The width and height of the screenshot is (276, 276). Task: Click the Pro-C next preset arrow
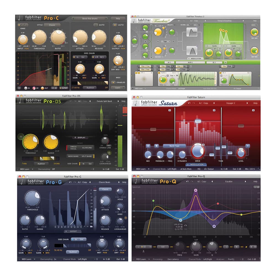pyautogui.click(x=106, y=18)
